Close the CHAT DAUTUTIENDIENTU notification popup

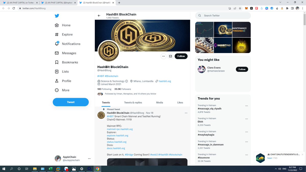click(303, 154)
